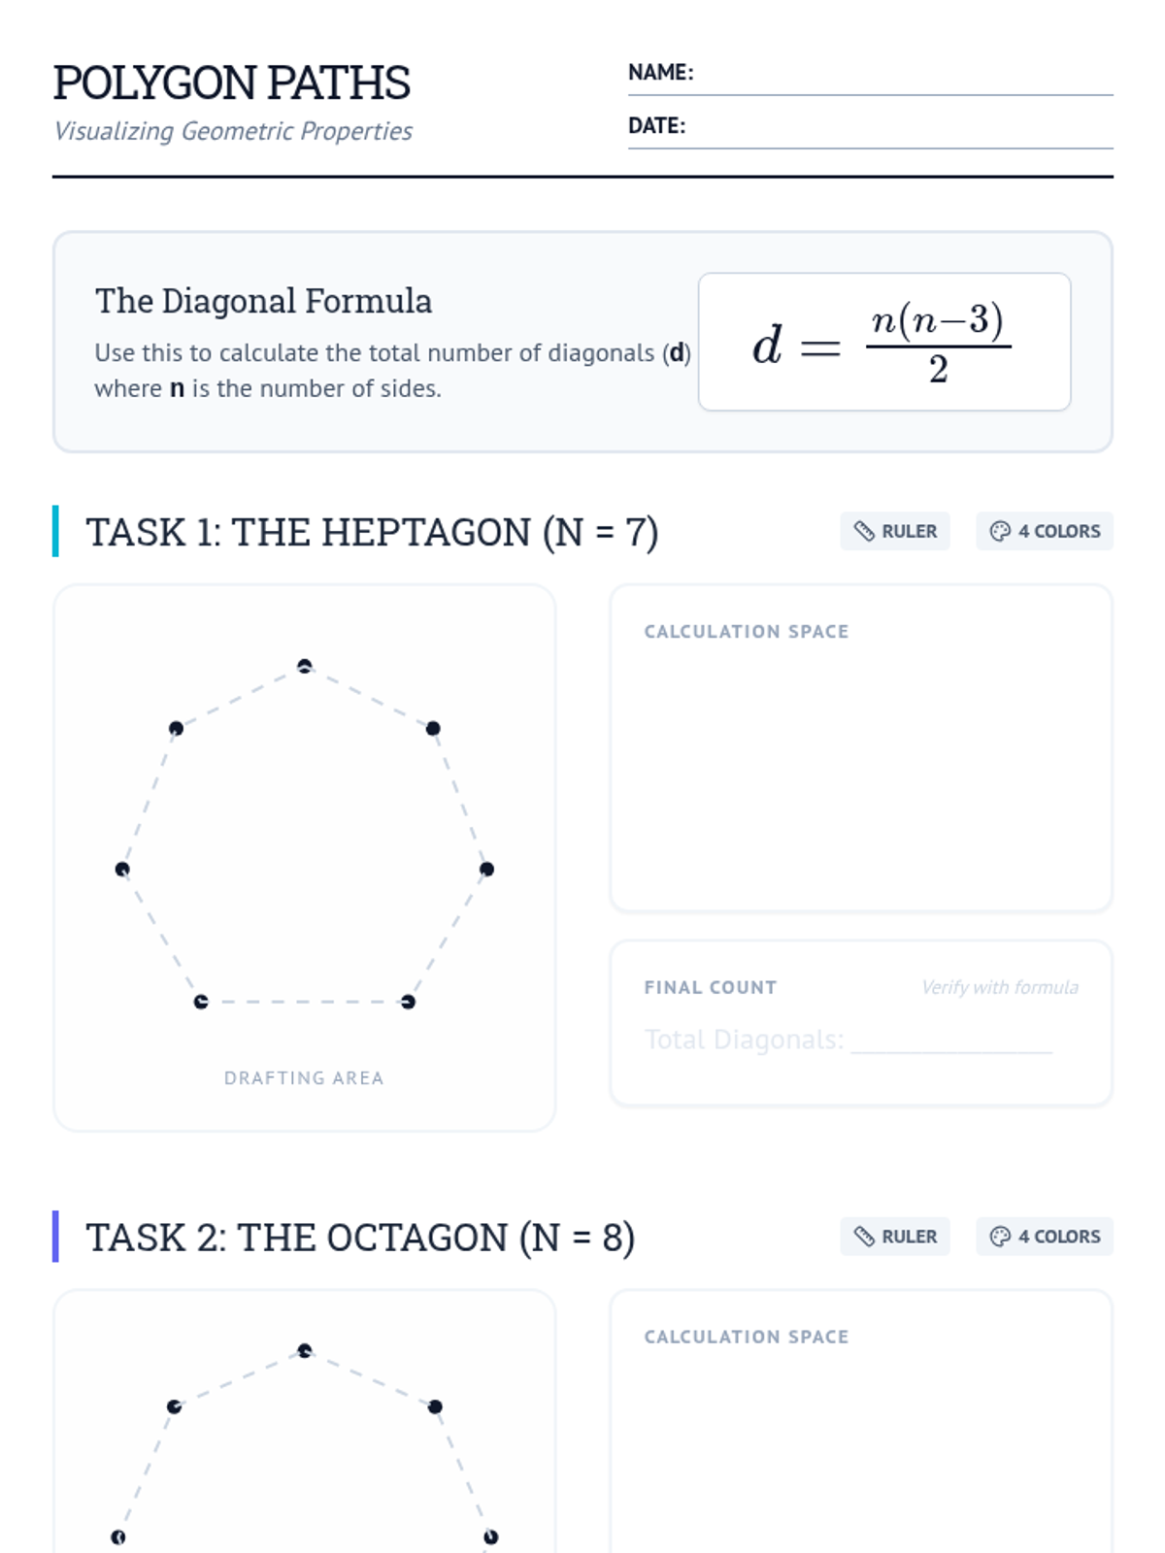Click the Total Diagonals answer blank
Screen dimensions: 1165x1553
tap(951, 1041)
